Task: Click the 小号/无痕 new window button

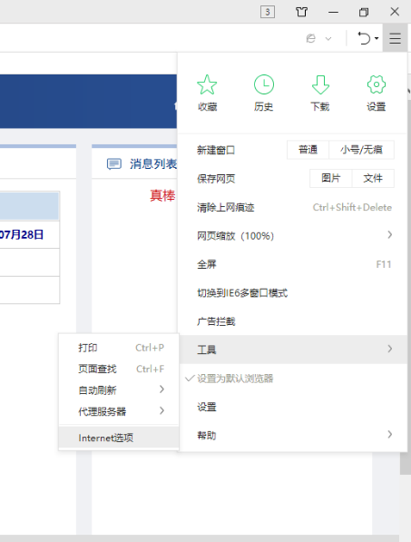Action: (x=361, y=150)
